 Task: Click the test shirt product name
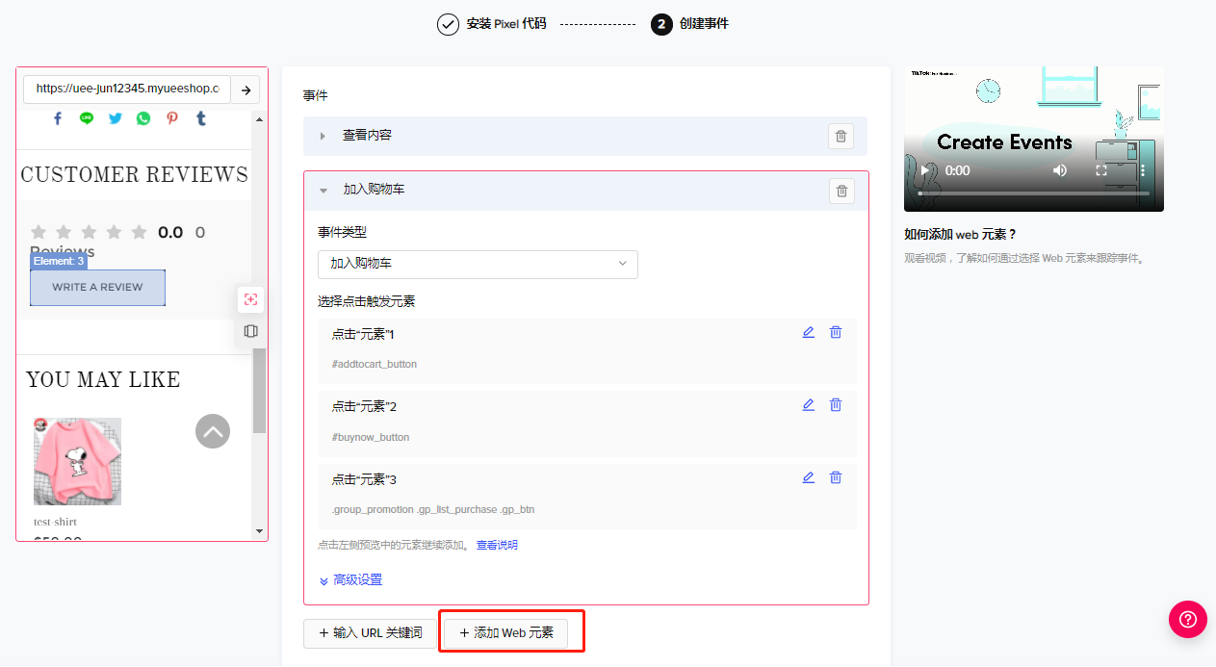click(x=55, y=522)
